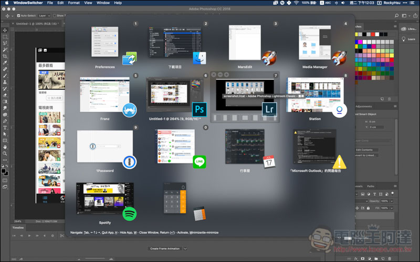Image resolution: width=420 pixels, height=262 pixels.
Task: Click the WindowSwitcher Preferences app icon
Action: (130, 58)
